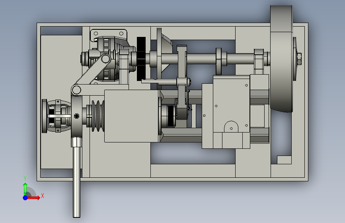Select the large flywheel on the right side
Screen dimensions: 345x223
pos(281,59)
